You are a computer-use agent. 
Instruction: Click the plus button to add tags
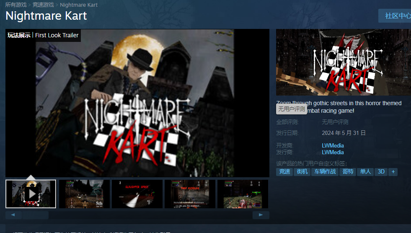point(393,172)
